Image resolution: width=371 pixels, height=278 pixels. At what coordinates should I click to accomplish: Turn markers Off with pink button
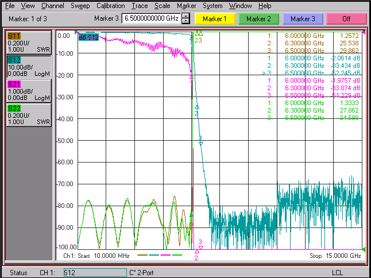(346, 19)
